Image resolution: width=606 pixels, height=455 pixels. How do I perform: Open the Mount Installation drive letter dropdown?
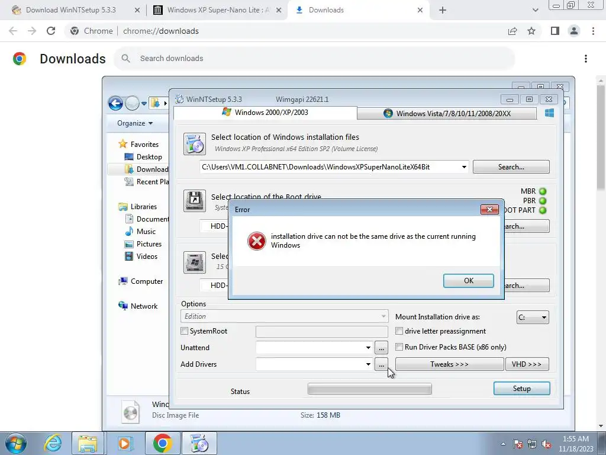[533, 318]
